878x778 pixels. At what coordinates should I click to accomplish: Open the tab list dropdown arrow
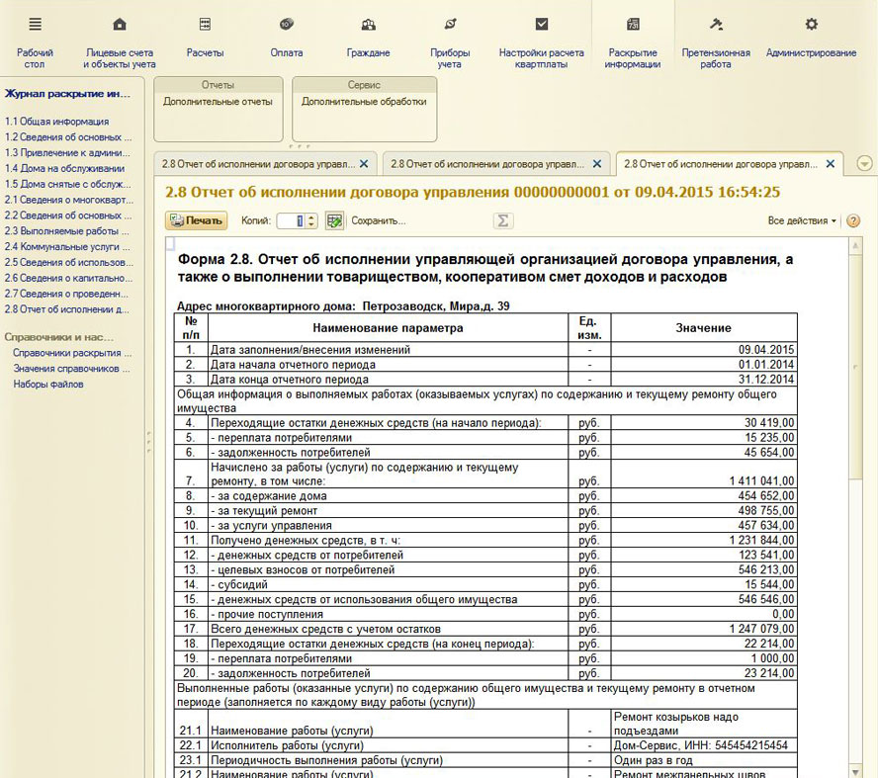point(864,164)
